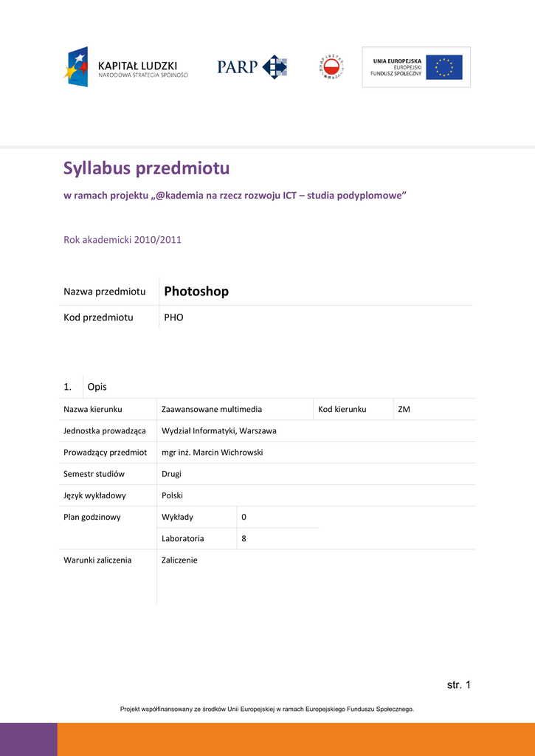
Task: Click the Laboratoria hours value "8"
Action: point(244,538)
